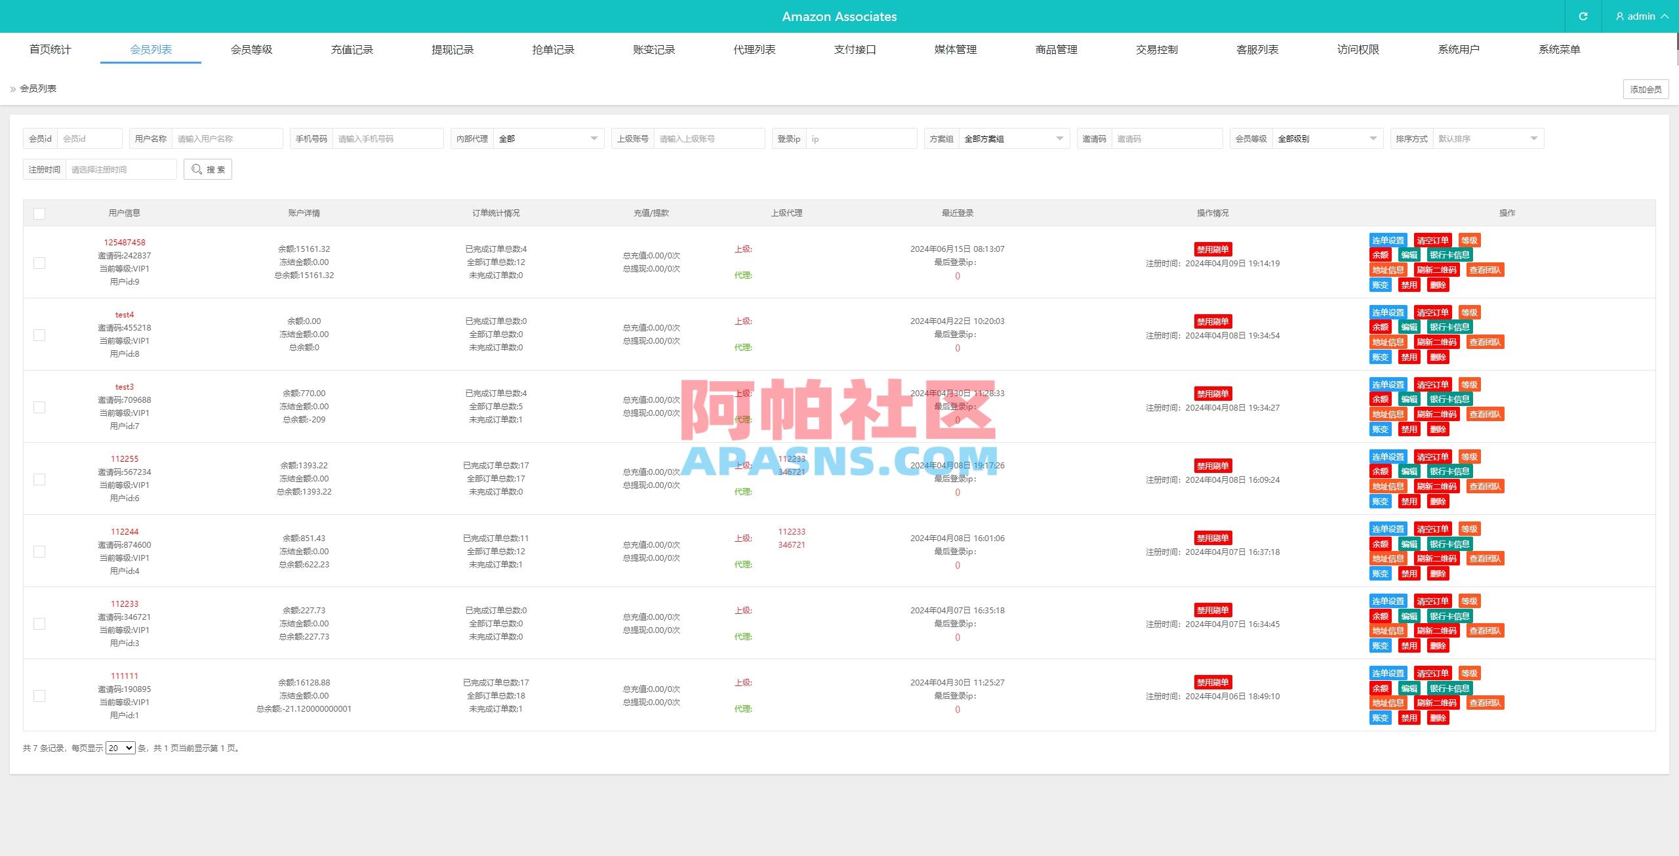This screenshot has height=856, width=1679.
Task: Open the profile of user 111111
Action: (124, 676)
